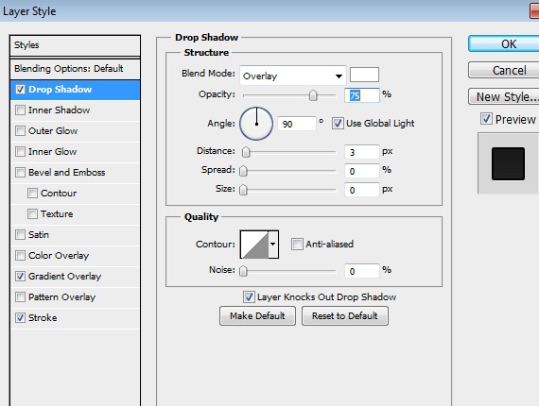
Task: Click the Angle dial control
Action: 256,123
